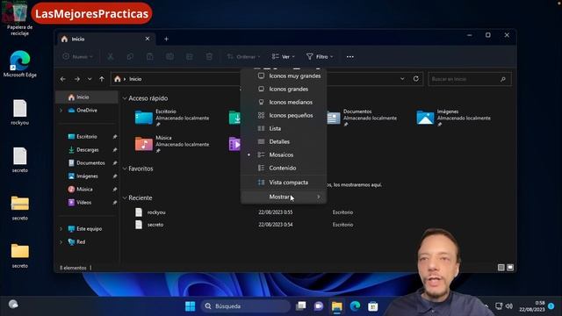562x316 pixels.
Task: Click the Windows Start button
Action: pyautogui.click(x=190, y=306)
